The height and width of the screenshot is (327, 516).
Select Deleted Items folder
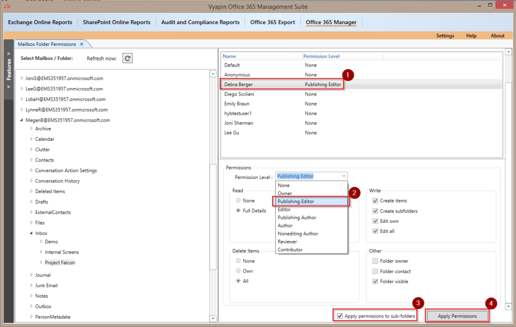pos(50,191)
